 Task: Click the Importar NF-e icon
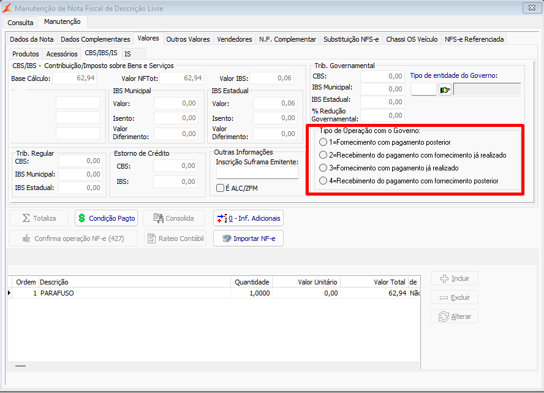pyautogui.click(x=227, y=238)
